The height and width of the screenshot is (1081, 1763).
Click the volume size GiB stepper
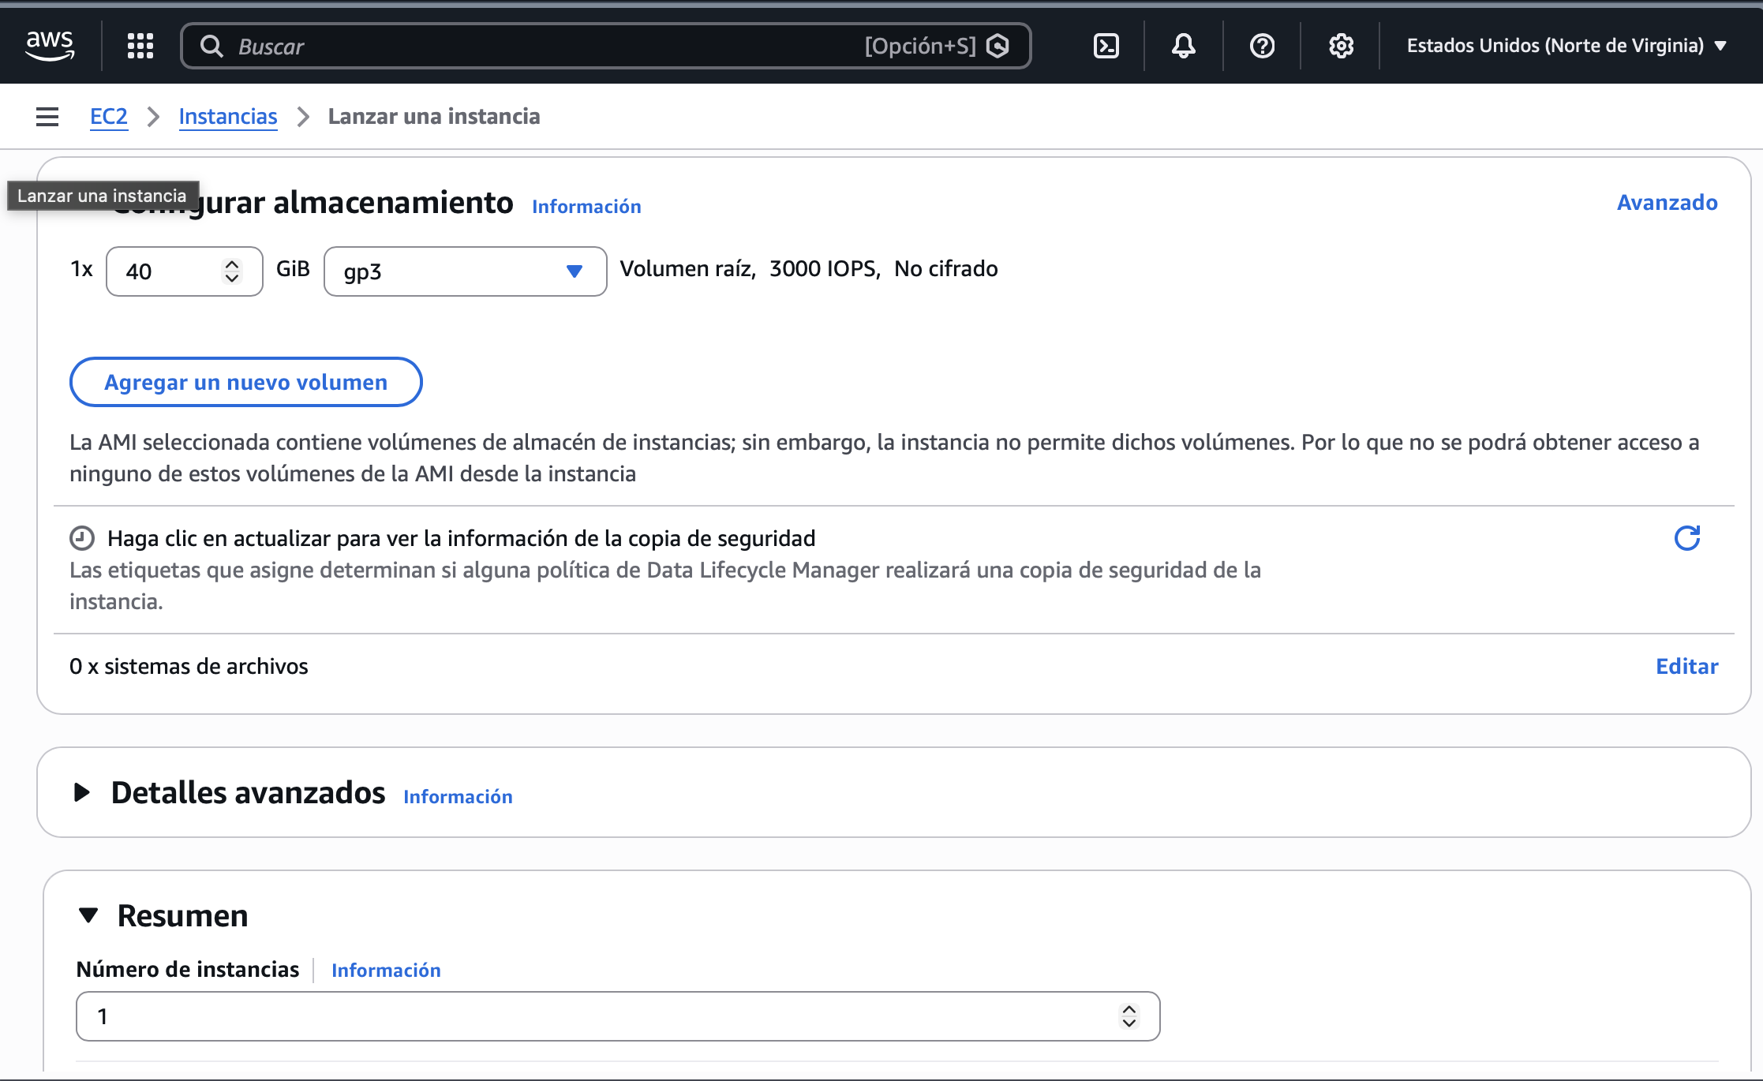[x=231, y=271]
